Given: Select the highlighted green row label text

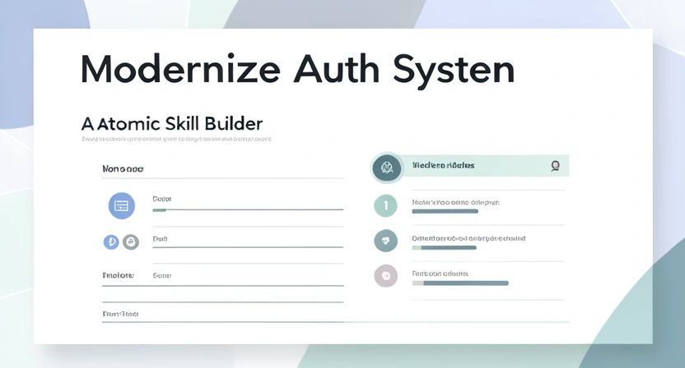Looking at the screenshot, I should (x=443, y=166).
